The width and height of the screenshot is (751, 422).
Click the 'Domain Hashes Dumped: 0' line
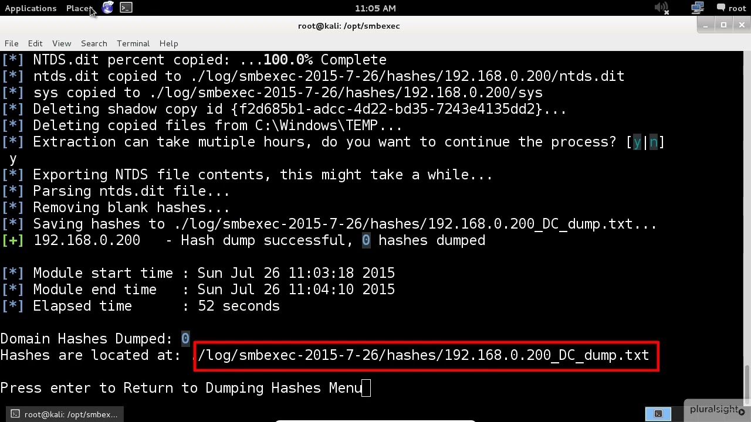tap(95, 339)
